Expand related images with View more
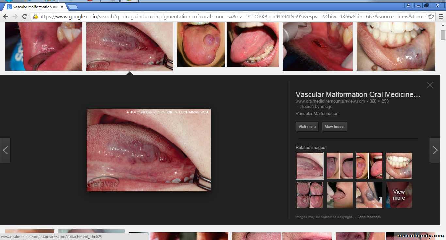The image size is (446, 240). (399, 195)
